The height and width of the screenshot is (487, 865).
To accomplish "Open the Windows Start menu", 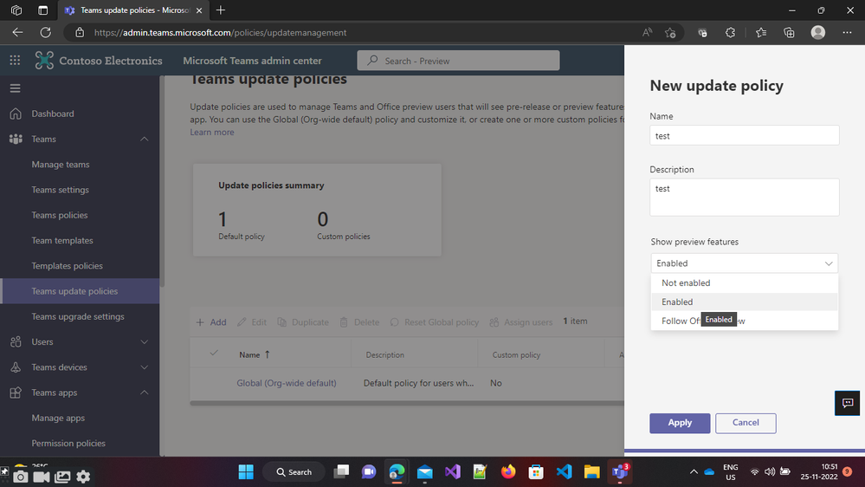I will (x=246, y=472).
